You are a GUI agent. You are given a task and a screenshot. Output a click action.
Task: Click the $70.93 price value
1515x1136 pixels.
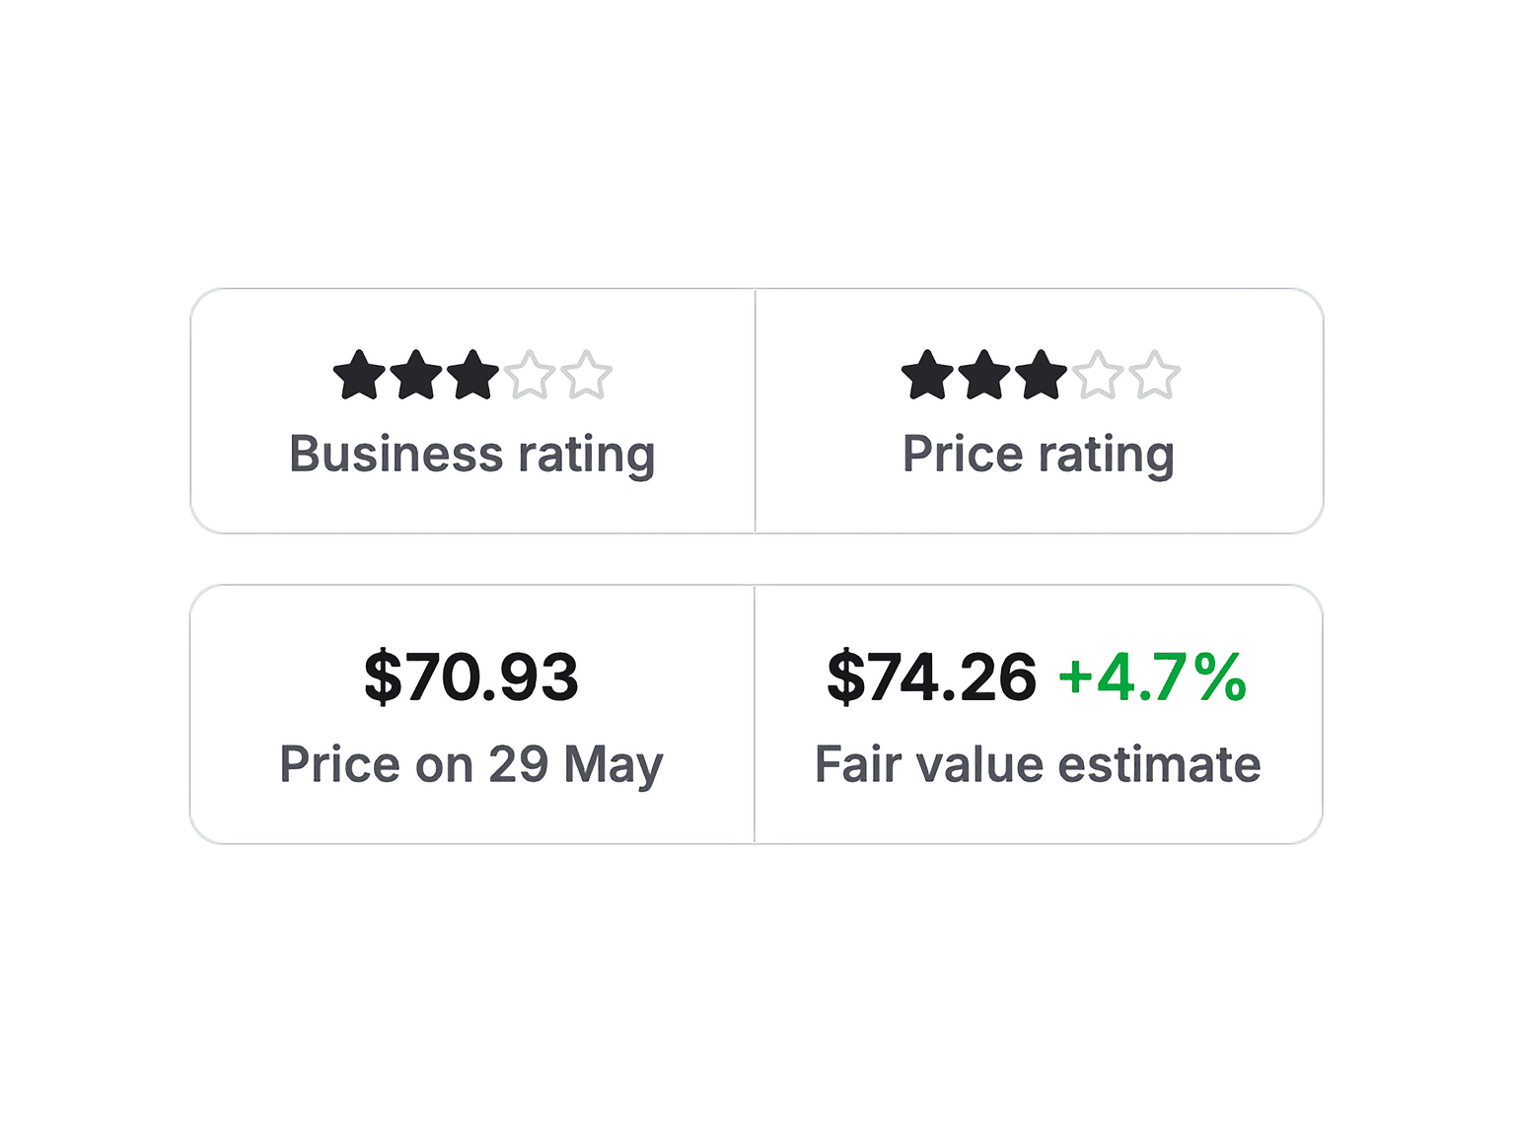coord(471,677)
